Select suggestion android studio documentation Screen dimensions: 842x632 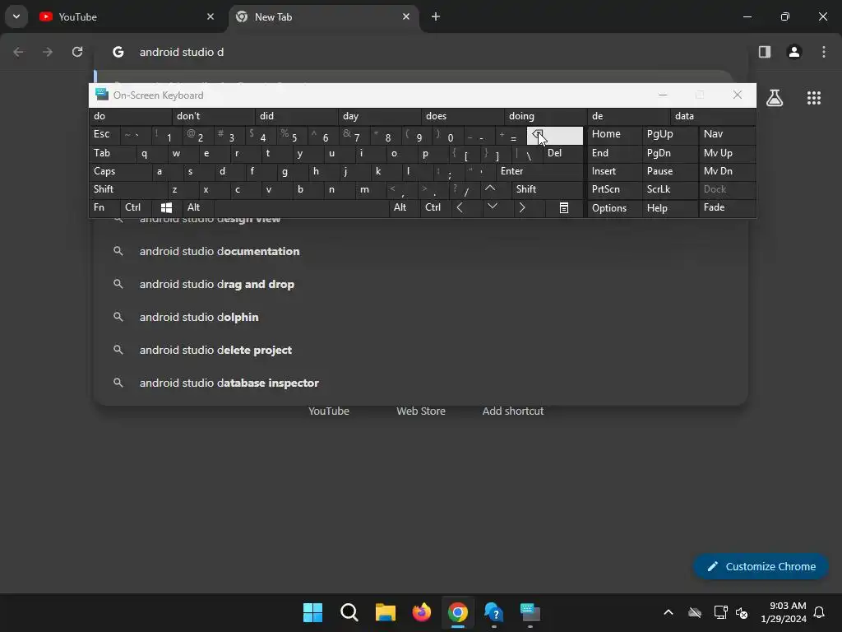420,251
